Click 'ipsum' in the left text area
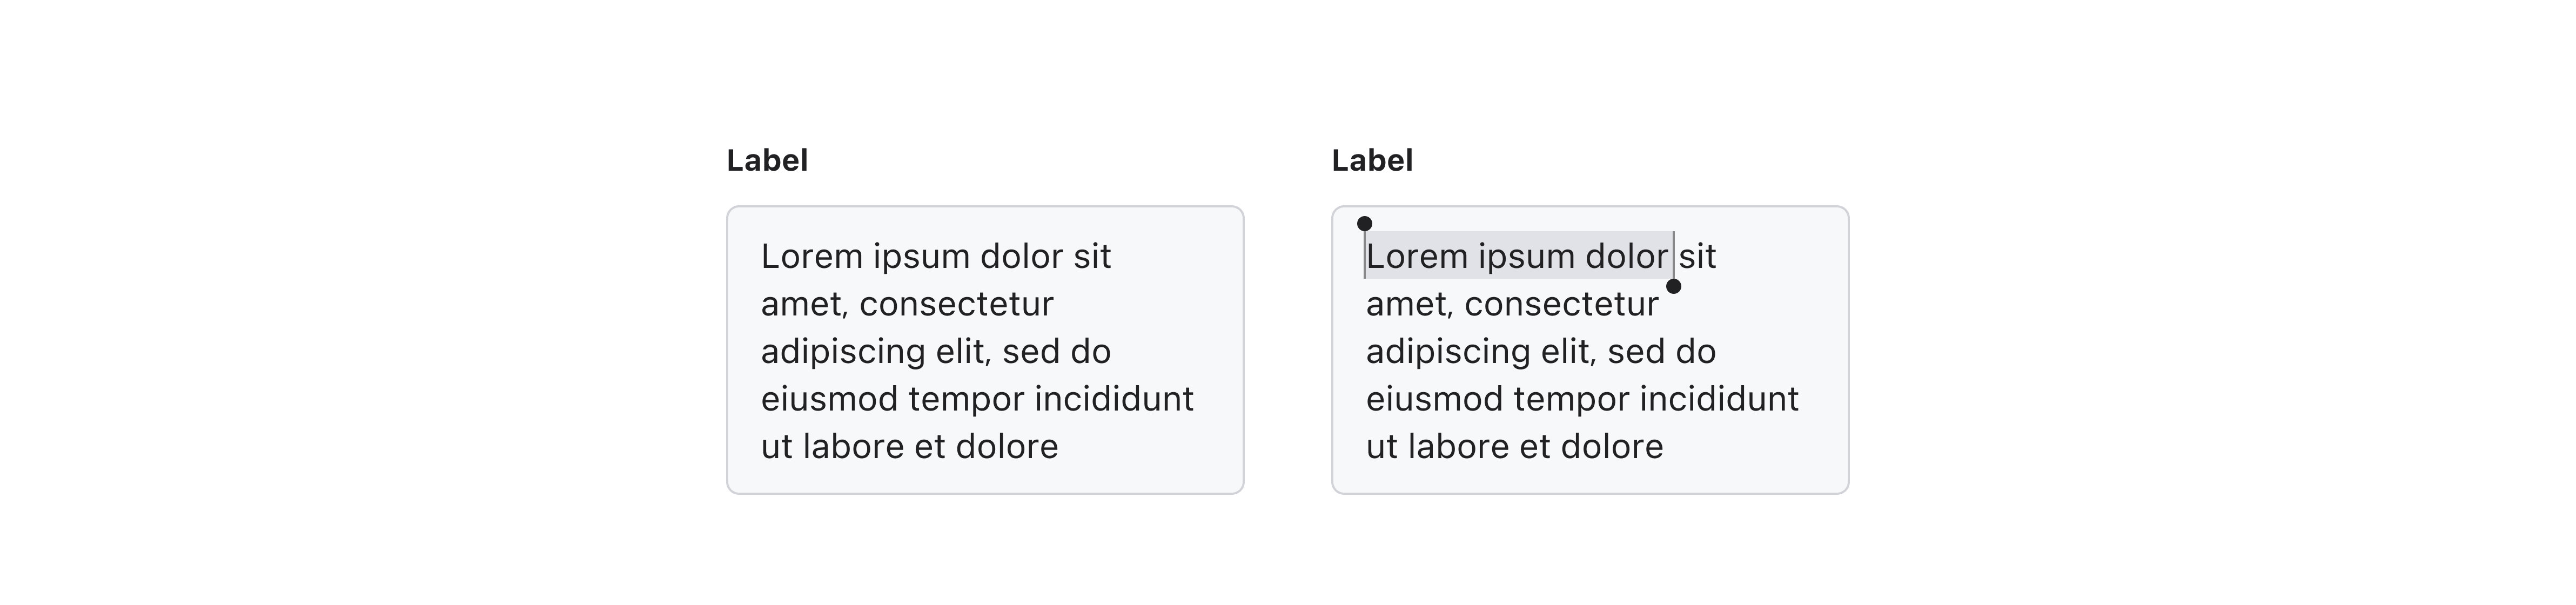 tap(921, 257)
